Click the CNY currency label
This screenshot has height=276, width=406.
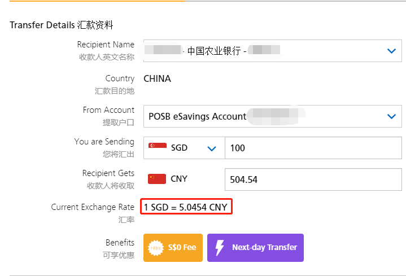tap(179, 179)
